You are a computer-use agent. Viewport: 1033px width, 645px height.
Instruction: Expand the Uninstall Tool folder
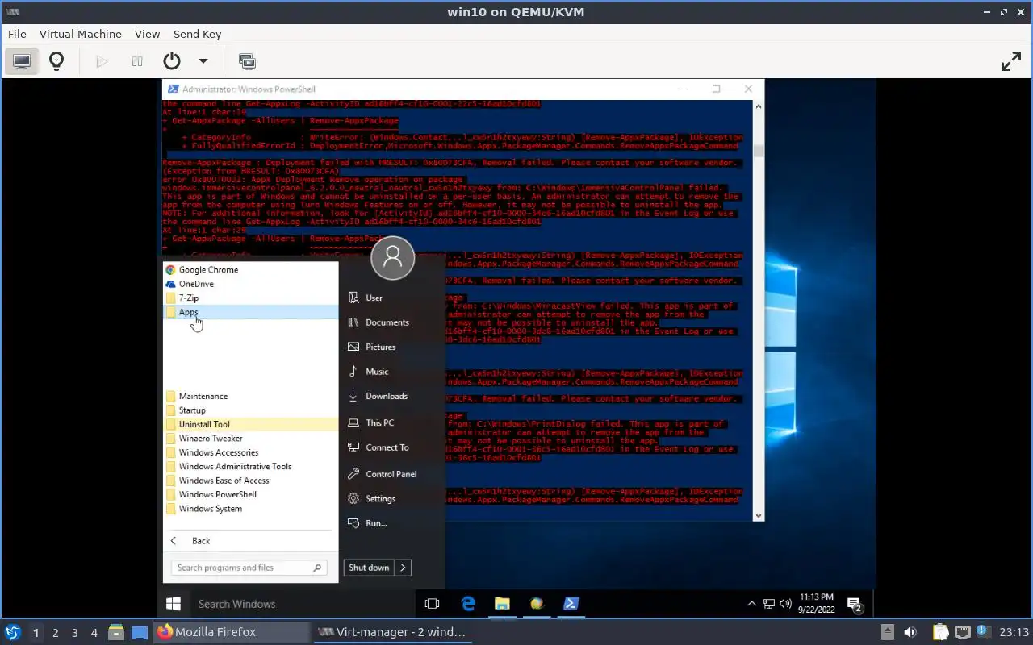tap(251, 424)
